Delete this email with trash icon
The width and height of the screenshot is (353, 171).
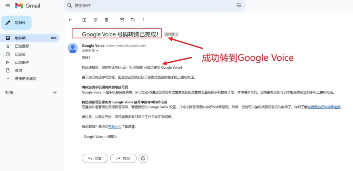tap(107, 20)
